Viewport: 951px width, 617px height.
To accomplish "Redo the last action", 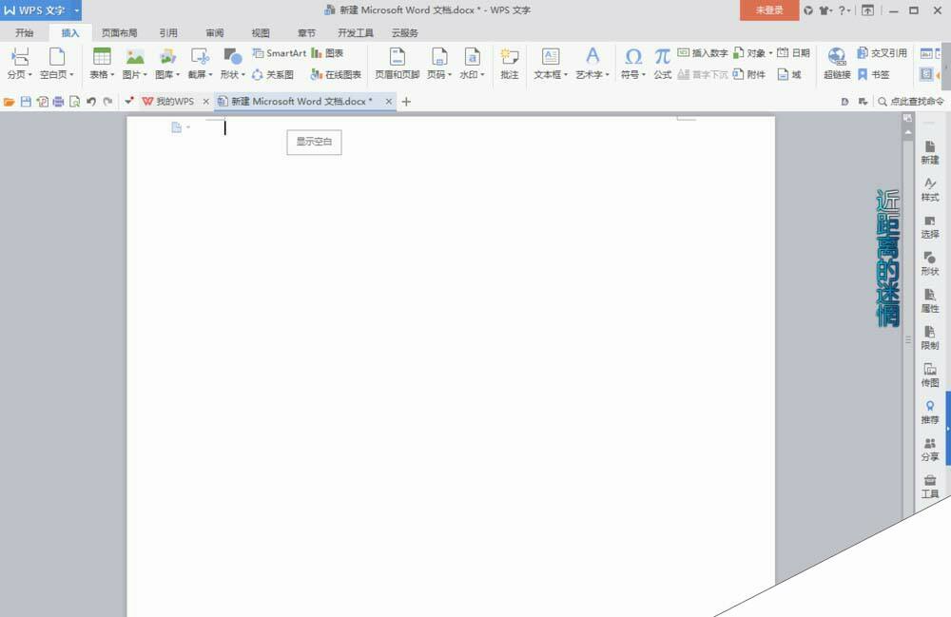I will tap(107, 102).
